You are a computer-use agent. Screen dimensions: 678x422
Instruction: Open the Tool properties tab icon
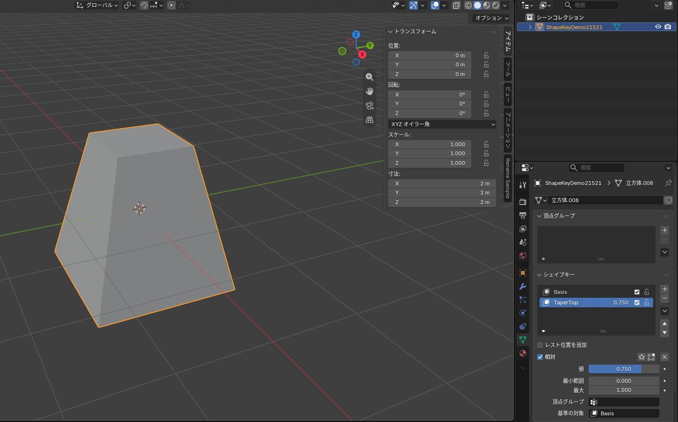click(x=523, y=185)
